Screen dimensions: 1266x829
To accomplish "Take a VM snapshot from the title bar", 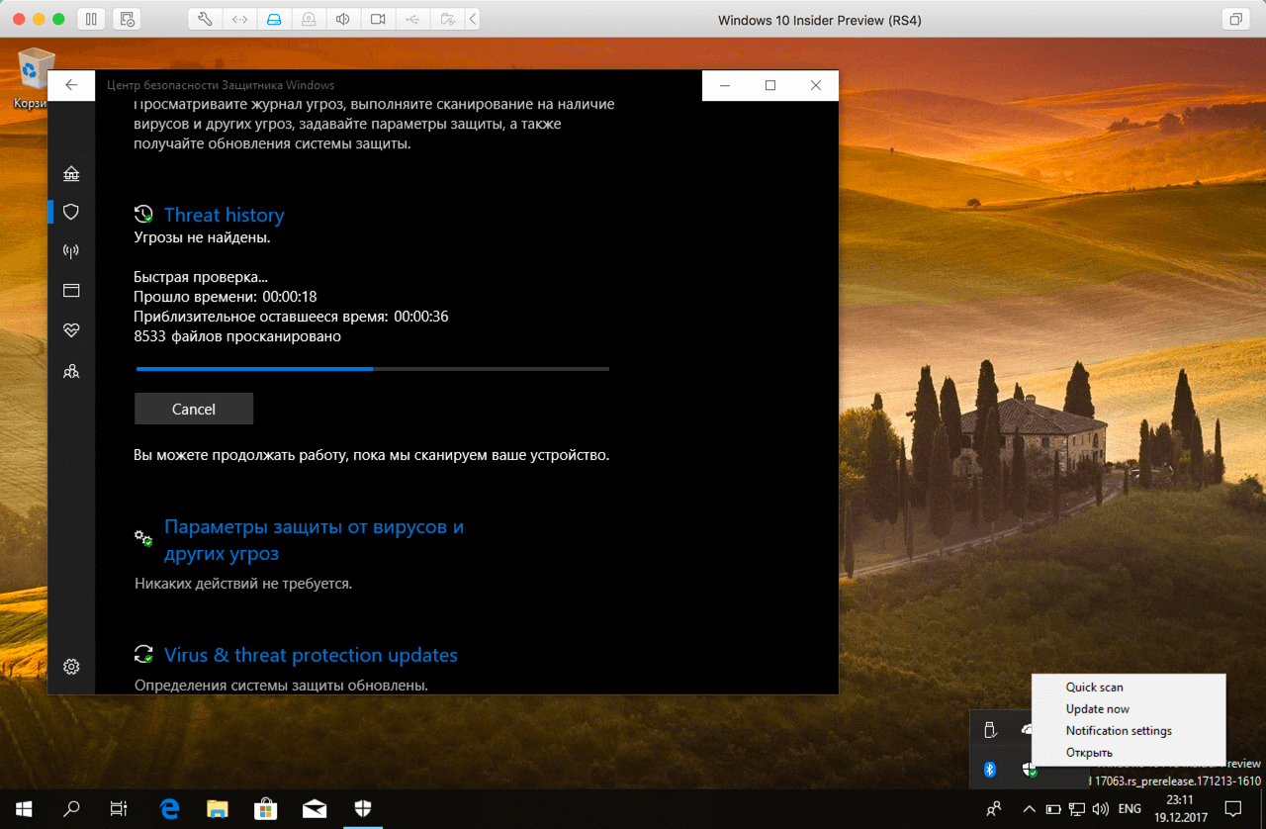I will (x=126, y=19).
